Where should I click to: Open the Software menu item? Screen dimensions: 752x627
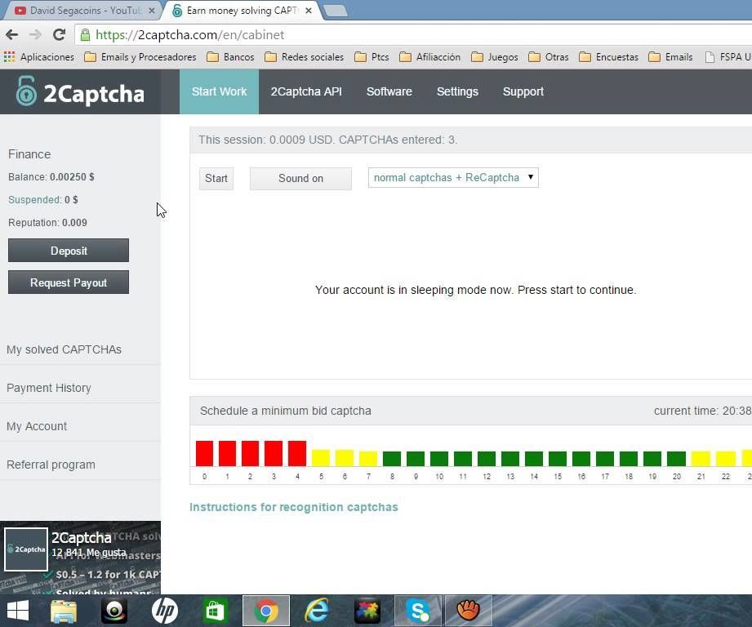pos(389,91)
